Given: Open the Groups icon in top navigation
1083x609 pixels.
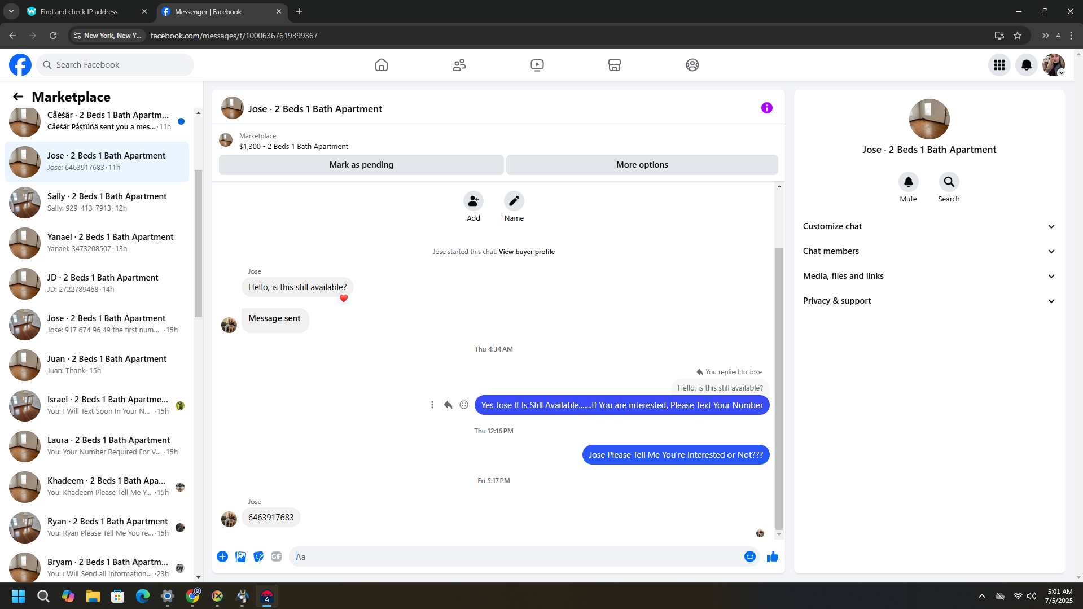Looking at the screenshot, I should click(692, 65).
